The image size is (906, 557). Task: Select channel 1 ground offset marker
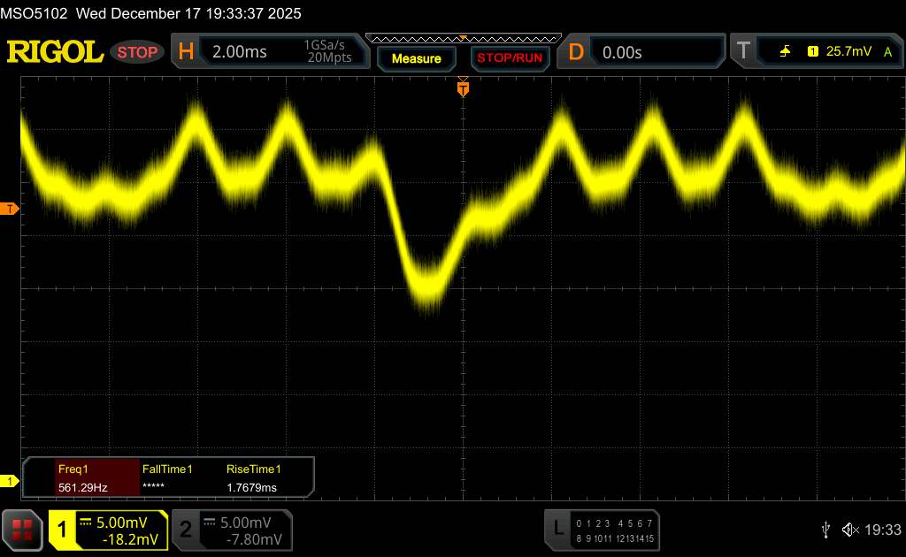10,481
